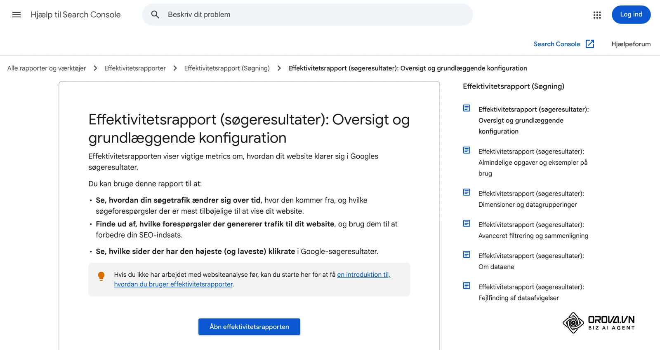Click text Du kan bruge denne rapport til at
The width and height of the screenshot is (660, 350).
pos(145,184)
